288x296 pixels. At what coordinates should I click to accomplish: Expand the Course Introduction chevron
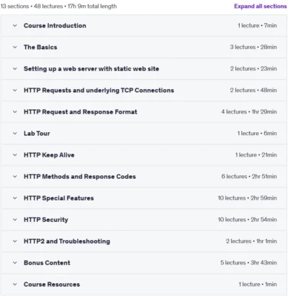(15, 25)
